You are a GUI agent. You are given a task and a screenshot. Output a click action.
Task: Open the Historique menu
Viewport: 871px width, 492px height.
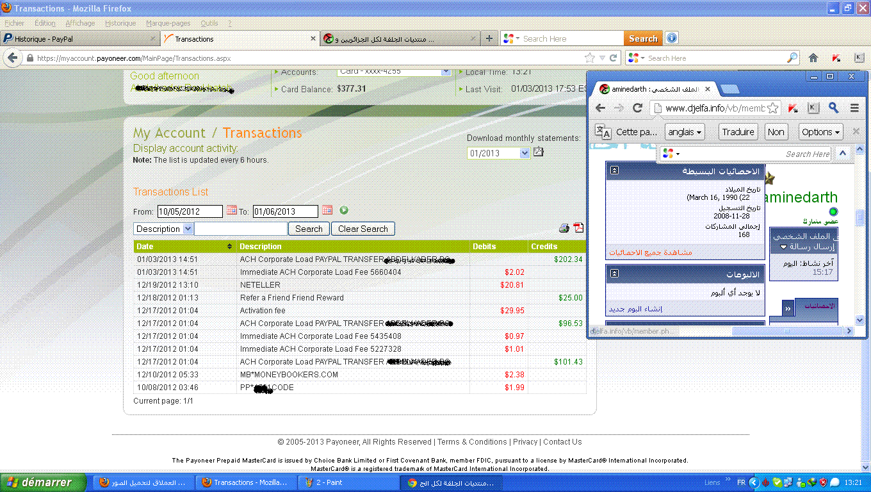[x=120, y=23]
